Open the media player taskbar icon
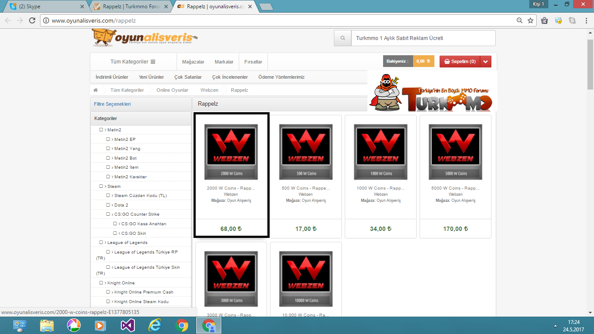This screenshot has width=594, height=334. [100, 325]
